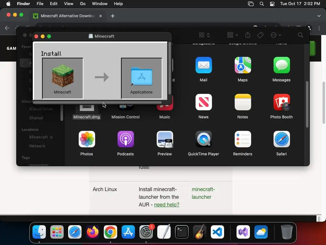The width and height of the screenshot is (326, 245).
Task: Open Safari from the Dock
Action: click(75, 232)
